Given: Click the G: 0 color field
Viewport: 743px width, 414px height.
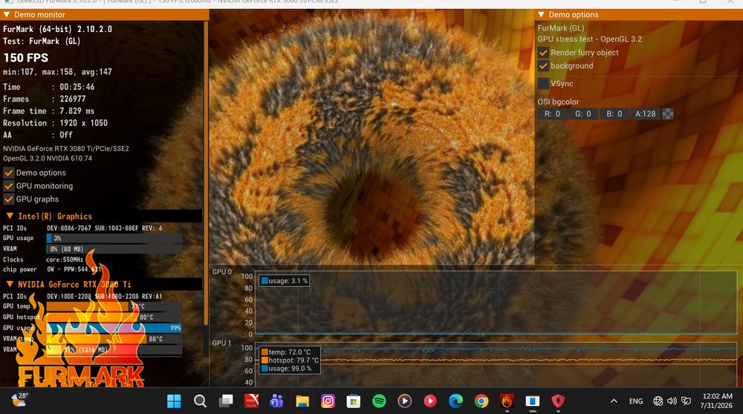Looking at the screenshot, I should (x=583, y=114).
